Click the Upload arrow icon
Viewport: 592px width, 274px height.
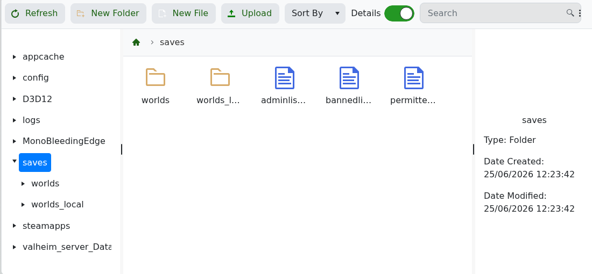[x=231, y=13]
